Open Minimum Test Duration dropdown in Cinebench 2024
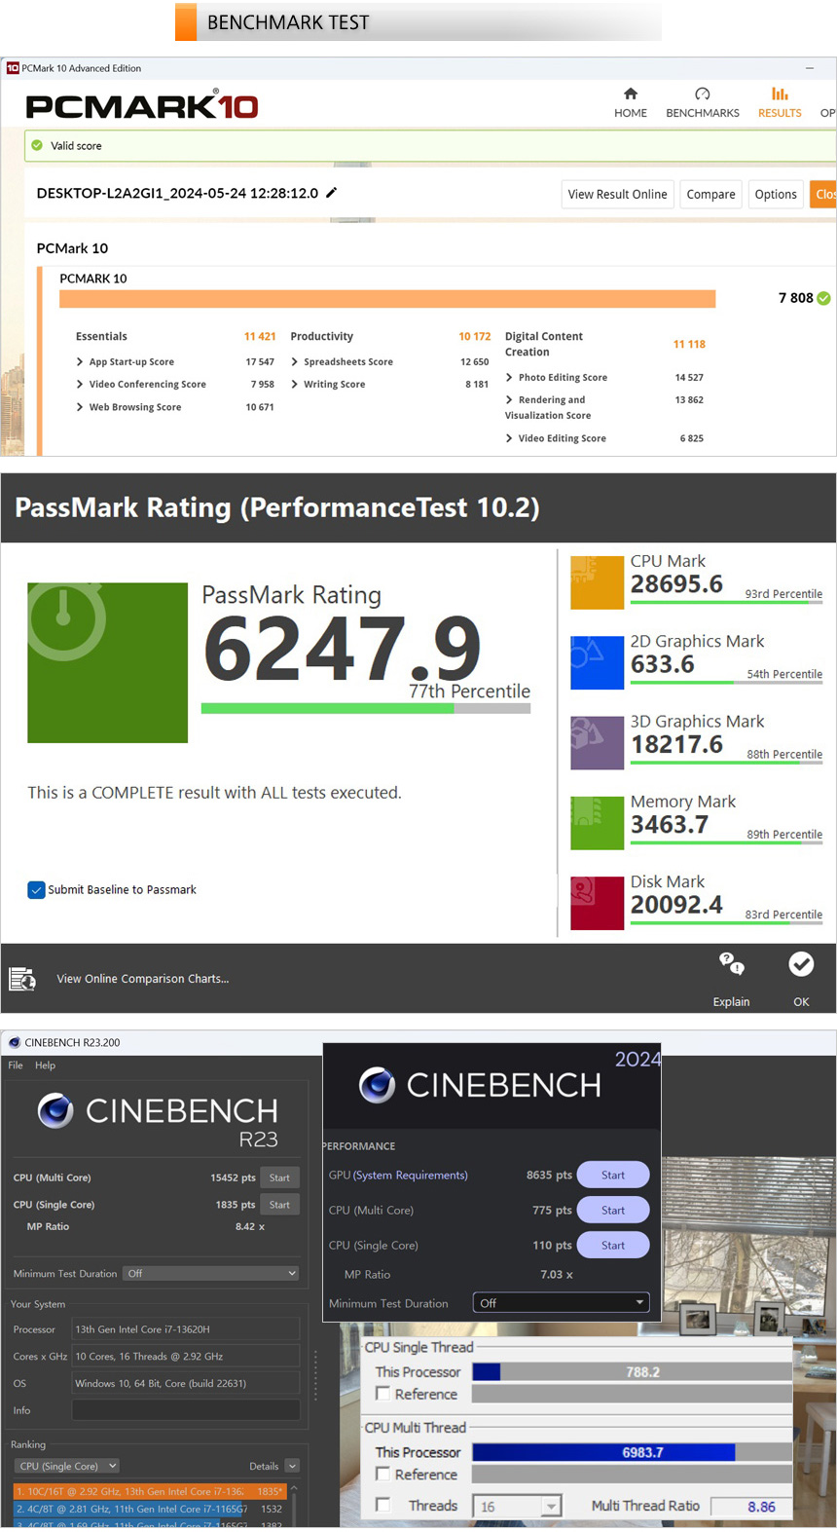 point(561,1303)
